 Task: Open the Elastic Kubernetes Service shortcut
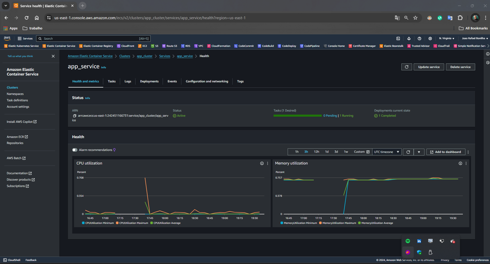pos(22,46)
